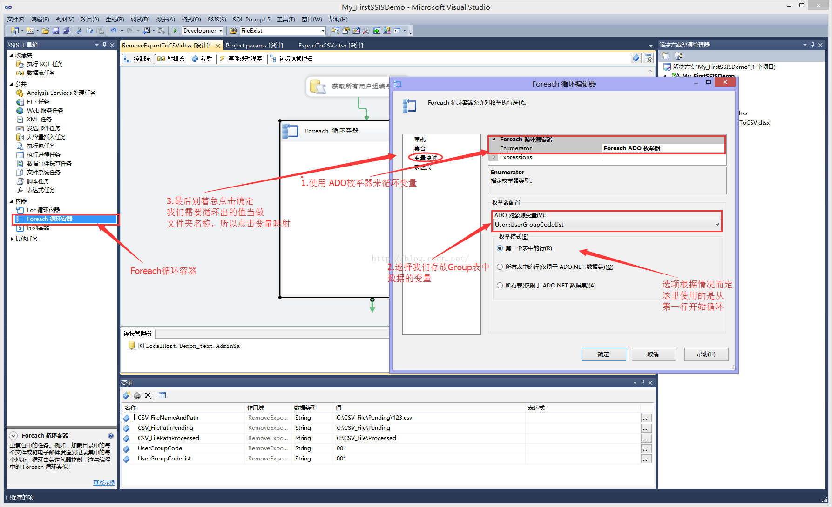The height and width of the screenshot is (507, 832).
Task: Click the Add Variable icon in Variables panel
Action: (126, 395)
